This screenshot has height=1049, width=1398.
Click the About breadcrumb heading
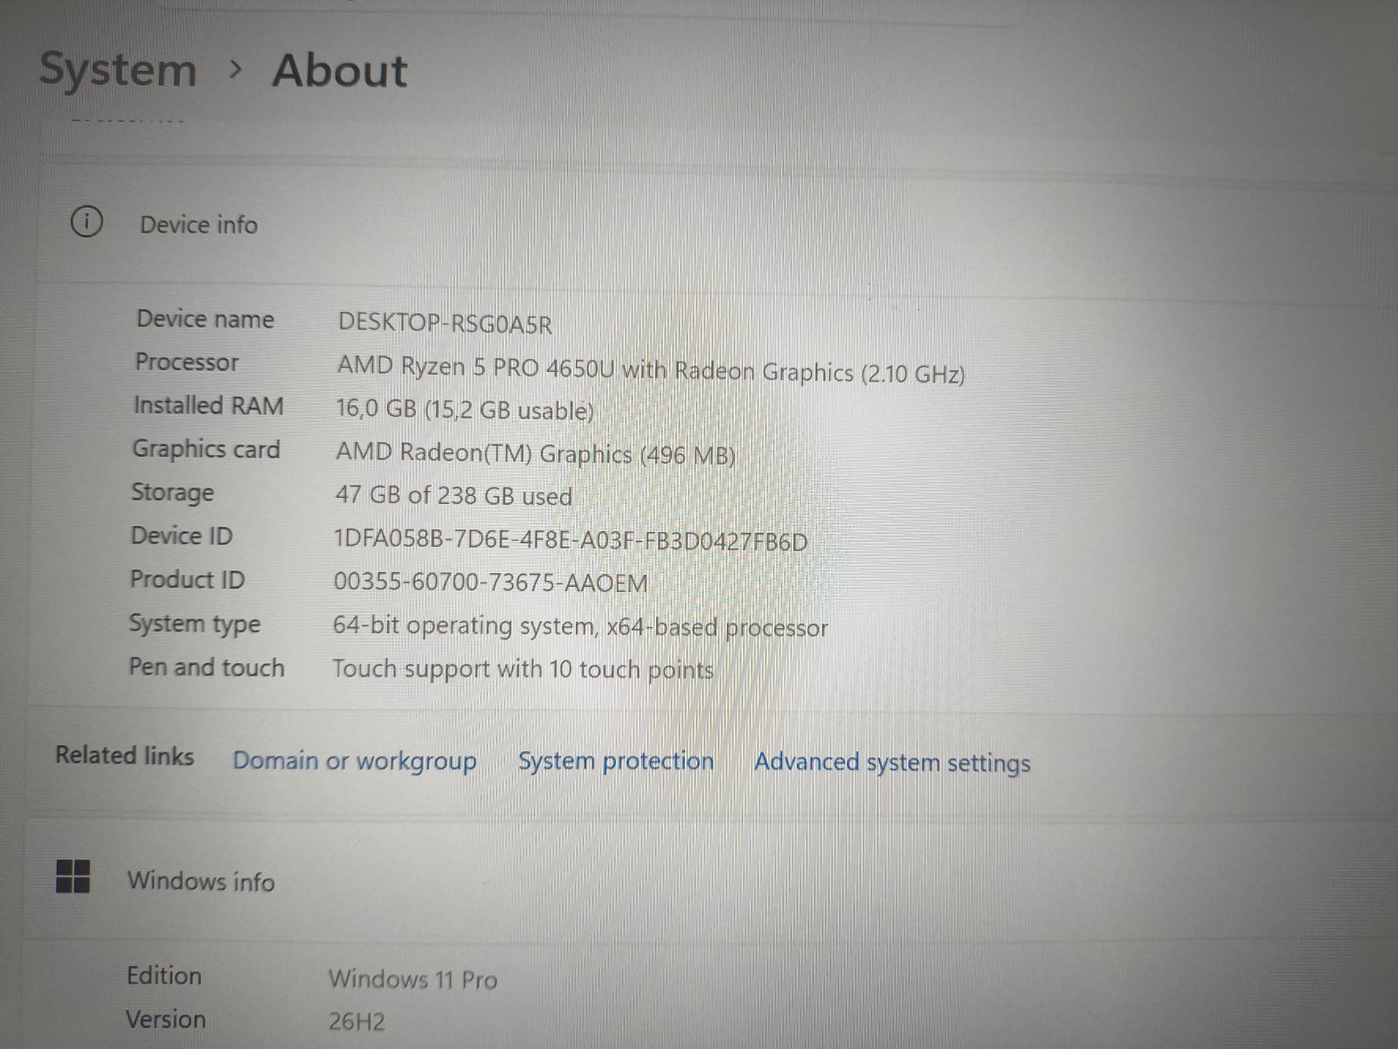[340, 71]
